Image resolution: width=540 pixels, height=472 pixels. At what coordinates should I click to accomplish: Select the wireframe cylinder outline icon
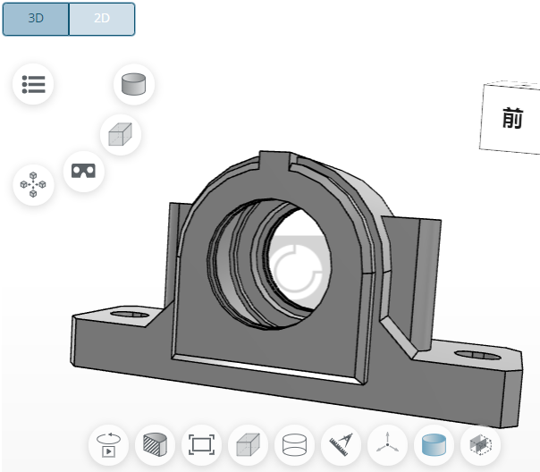point(294,445)
